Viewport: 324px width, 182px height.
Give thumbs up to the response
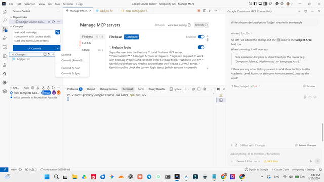310,97
